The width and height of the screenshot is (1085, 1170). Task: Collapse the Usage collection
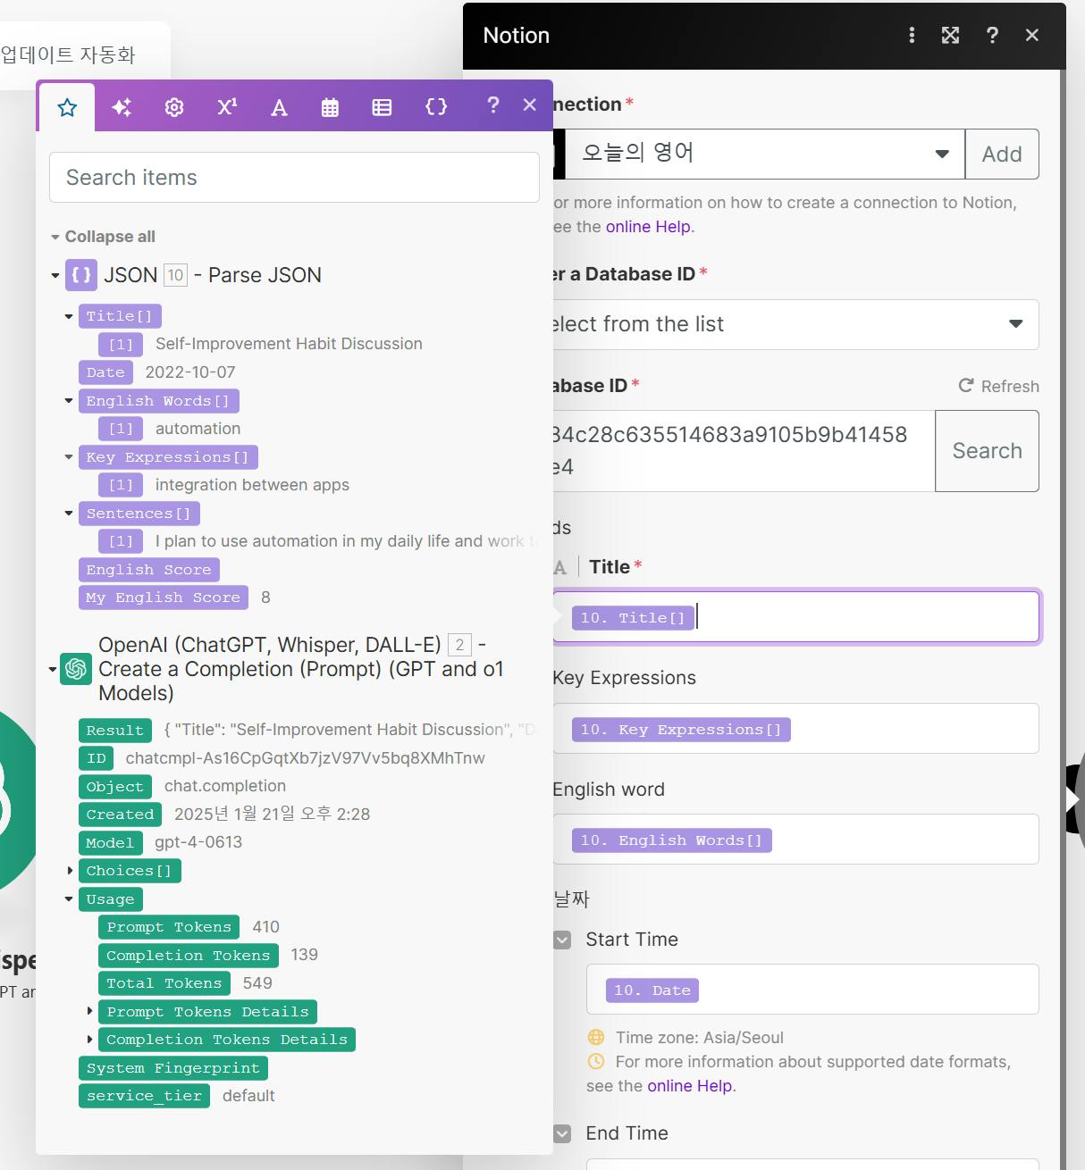point(69,899)
